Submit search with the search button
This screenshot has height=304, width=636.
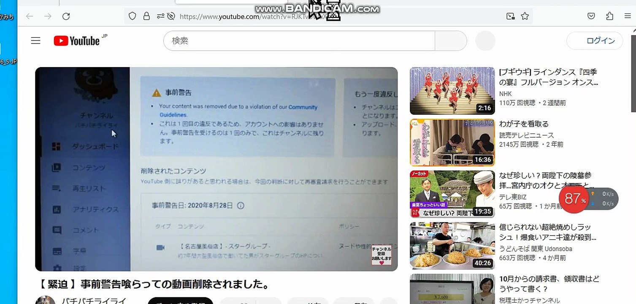point(451,41)
